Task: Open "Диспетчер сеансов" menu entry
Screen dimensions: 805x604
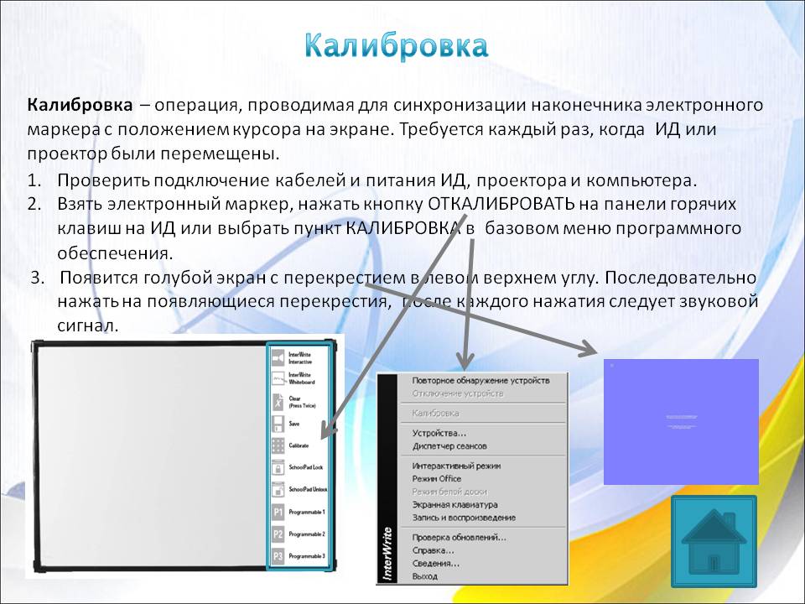Action: pos(449,446)
